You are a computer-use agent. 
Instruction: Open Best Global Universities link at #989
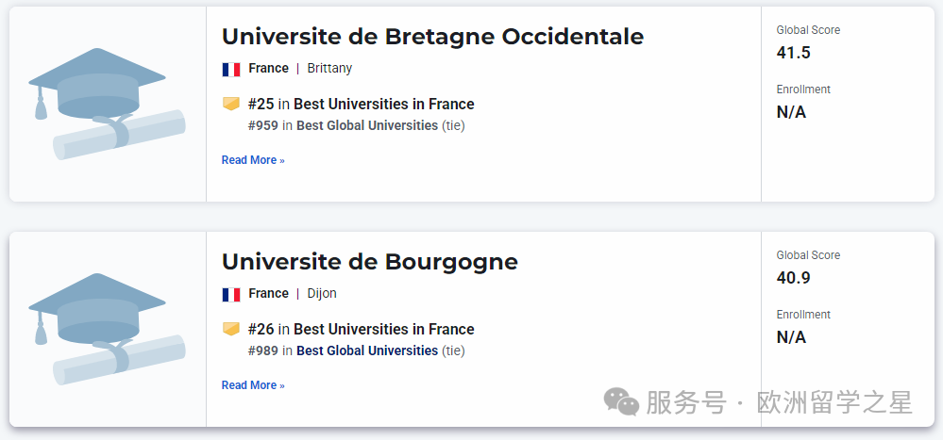click(x=367, y=350)
